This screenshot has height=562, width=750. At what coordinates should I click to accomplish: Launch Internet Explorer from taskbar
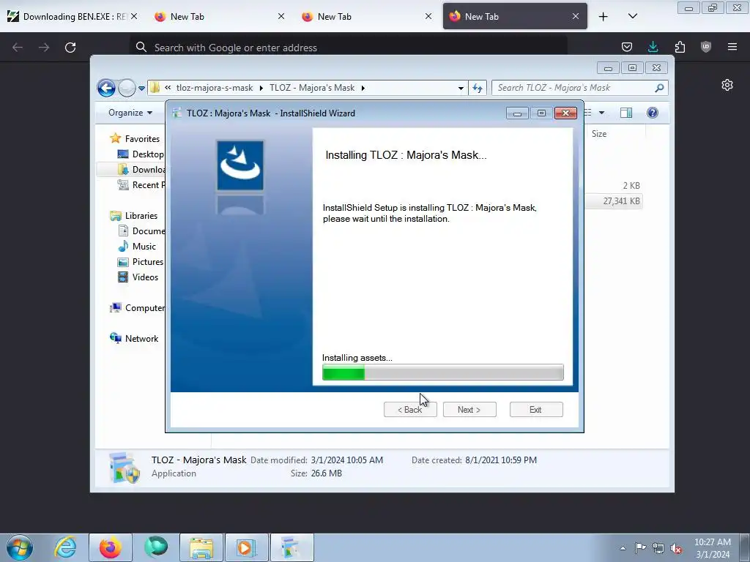point(65,547)
